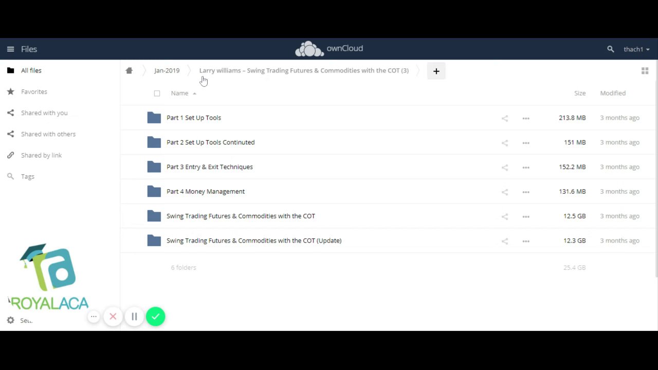658x370 pixels.
Task: Sort by Modified column header
Action: point(613,93)
